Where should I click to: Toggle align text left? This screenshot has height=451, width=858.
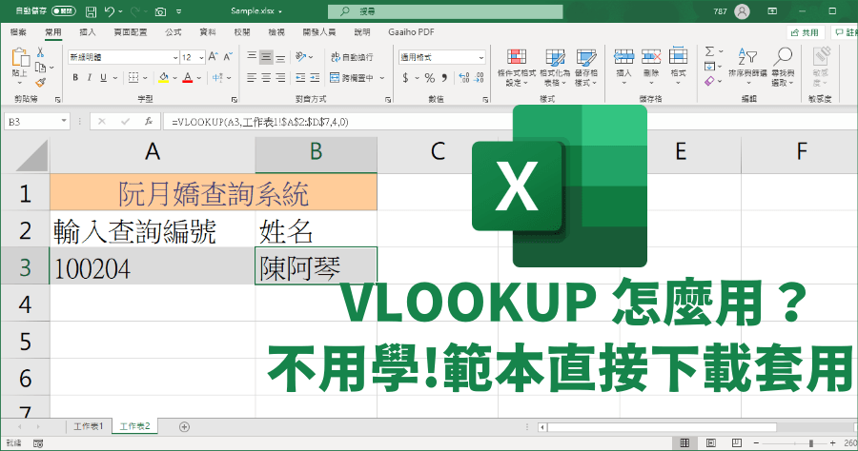pos(252,78)
